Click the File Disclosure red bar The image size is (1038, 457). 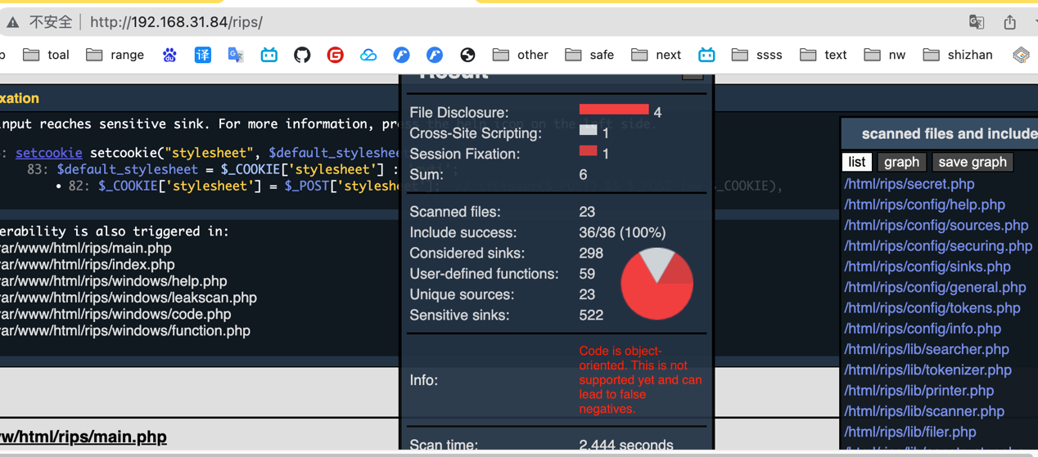click(x=614, y=110)
